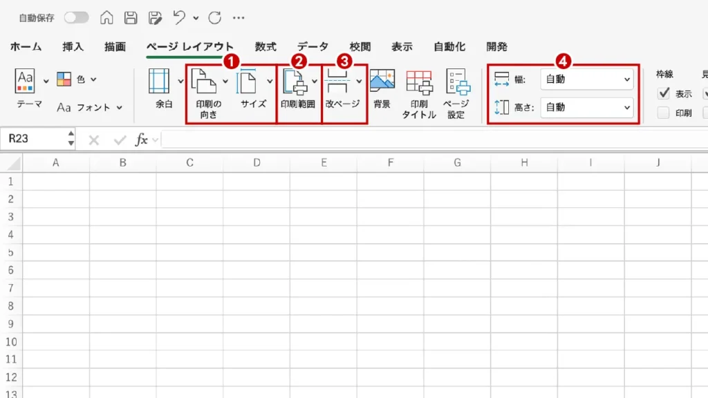Viewport: 708px width, 398px height.
Task: Click the 背景 background icon
Action: pyautogui.click(x=382, y=82)
